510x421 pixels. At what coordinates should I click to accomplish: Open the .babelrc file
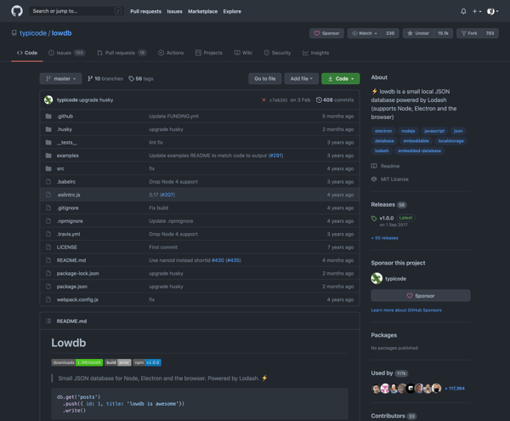click(x=66, y=181)
